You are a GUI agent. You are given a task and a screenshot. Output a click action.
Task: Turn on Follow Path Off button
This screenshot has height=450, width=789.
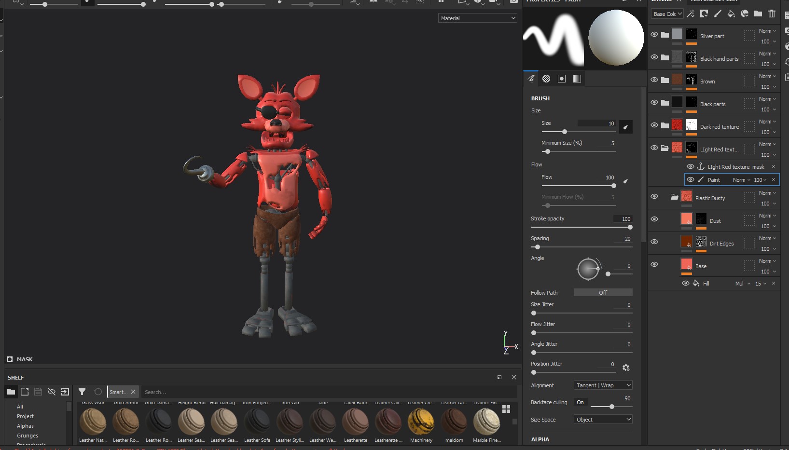tap(603, 292)
